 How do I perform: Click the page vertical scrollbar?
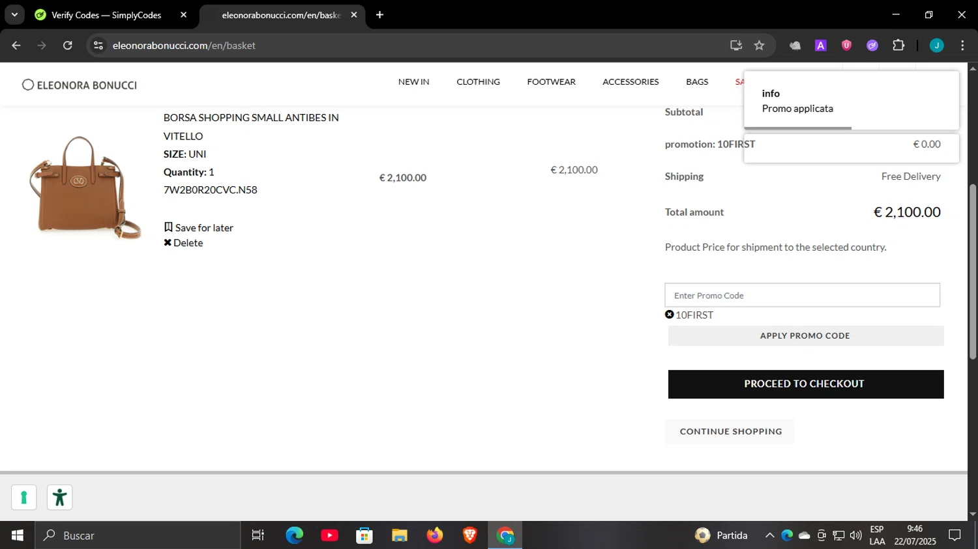pyautogui.click(x=972, y=271)
